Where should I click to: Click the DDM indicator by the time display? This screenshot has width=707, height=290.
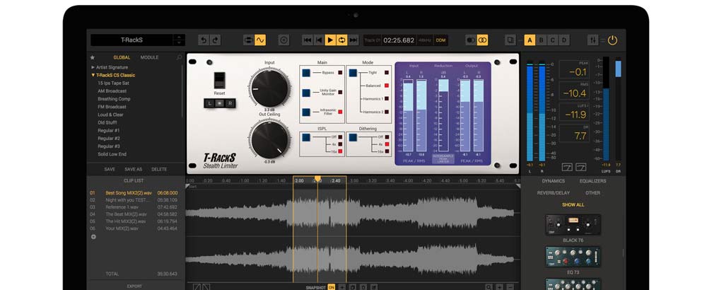coord(440,40)
